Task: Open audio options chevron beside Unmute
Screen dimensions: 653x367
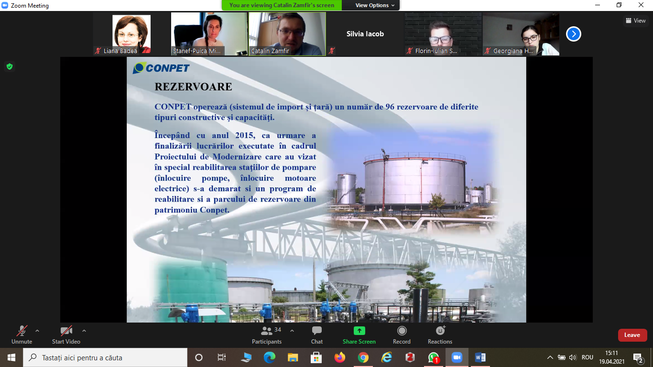Action: [37, 331]
